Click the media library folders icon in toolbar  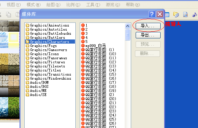coord(176,15)
